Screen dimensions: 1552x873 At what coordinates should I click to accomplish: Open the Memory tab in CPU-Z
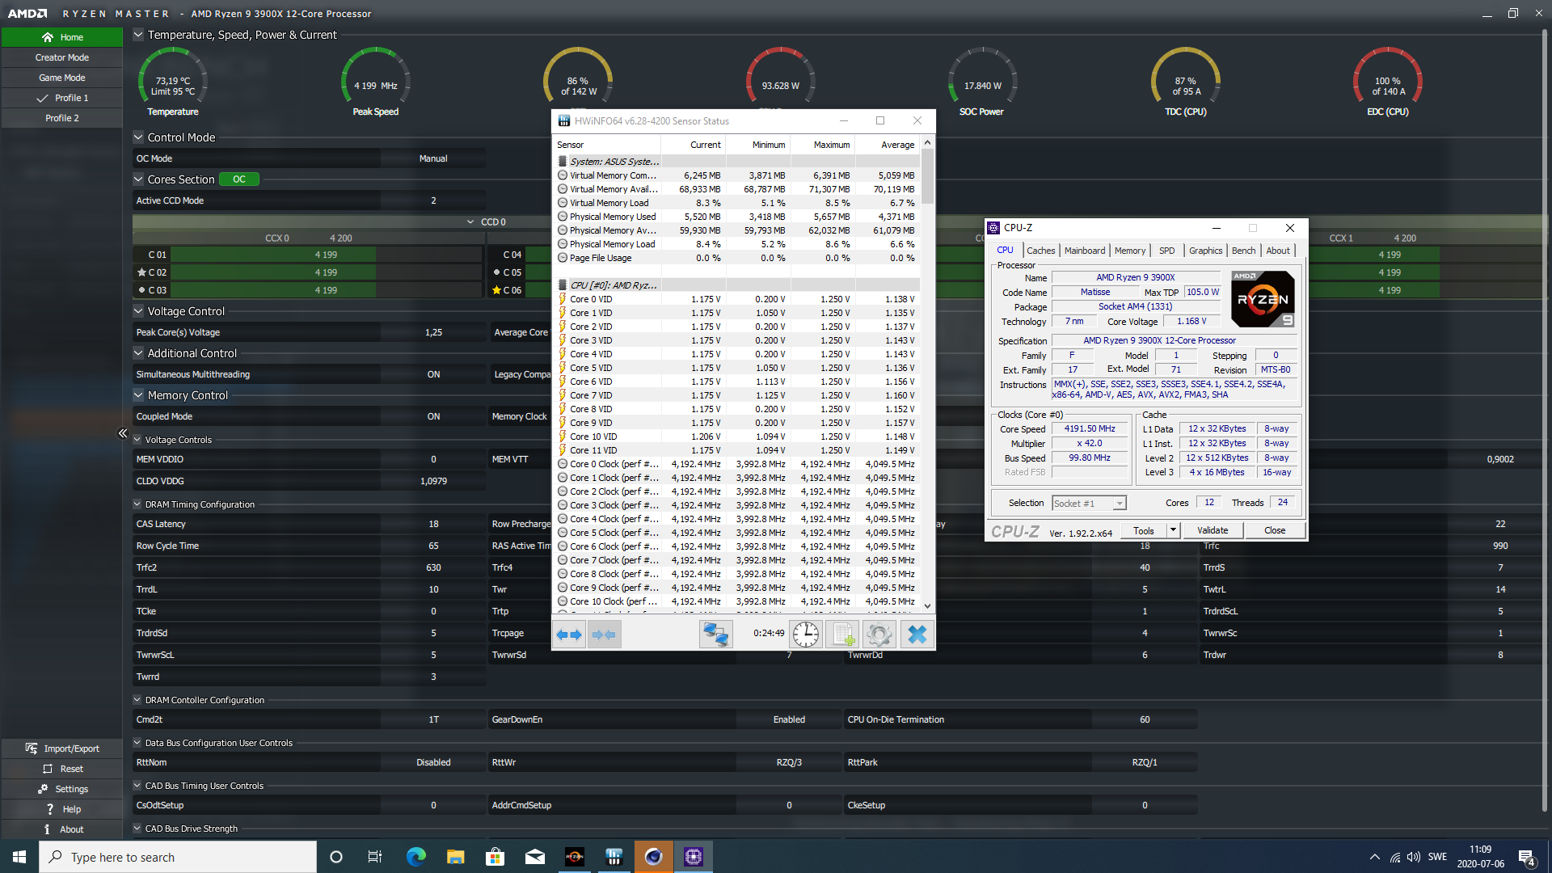pos(1129,251)
